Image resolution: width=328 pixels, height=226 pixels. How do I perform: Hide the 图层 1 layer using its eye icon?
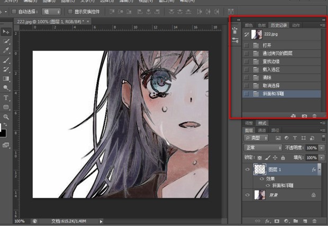click(x=248, y=169)
